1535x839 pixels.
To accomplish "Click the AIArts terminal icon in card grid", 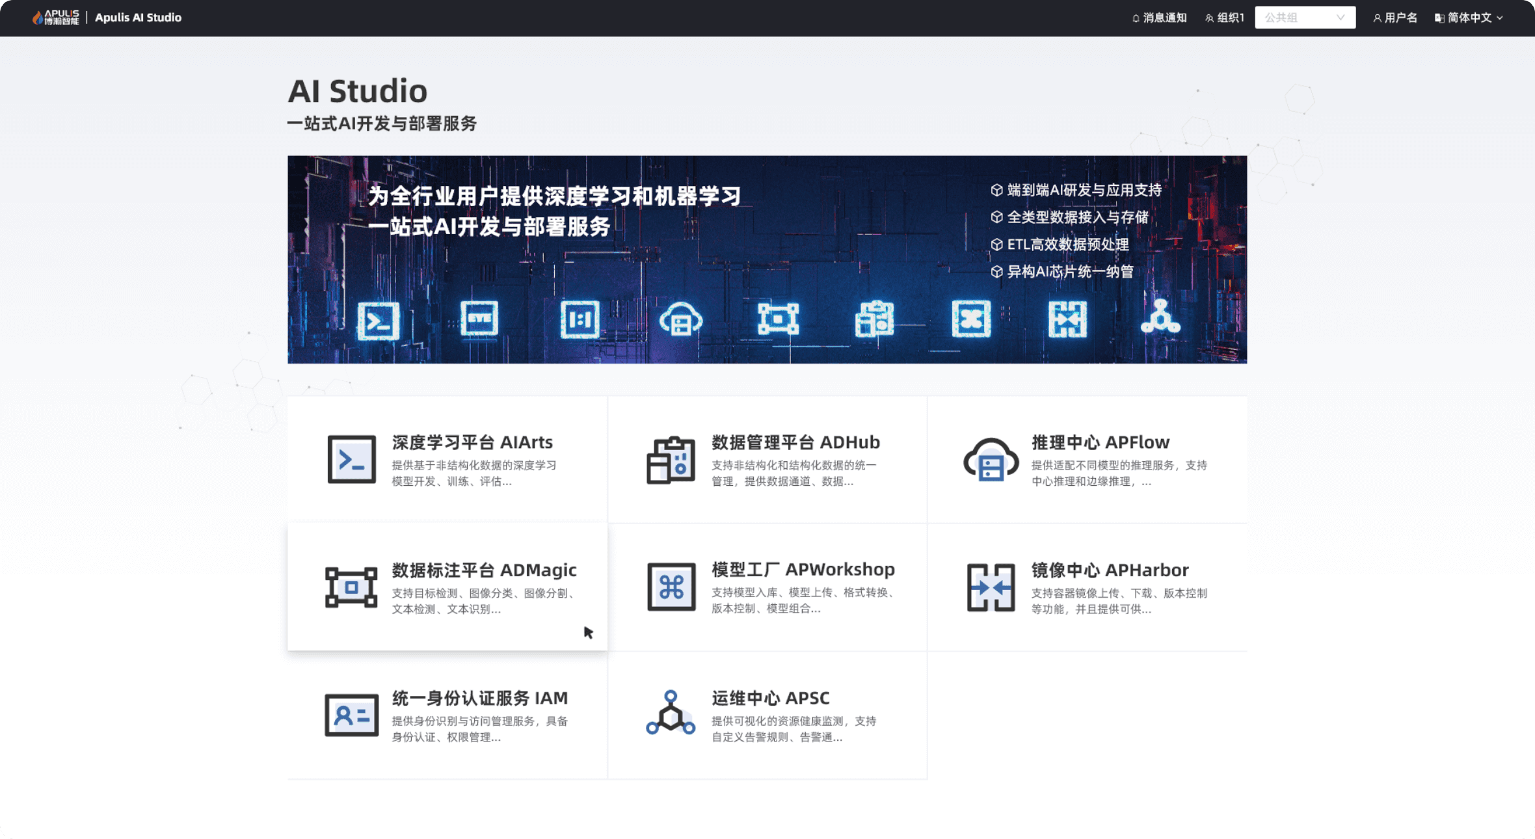I will (351, 460).
